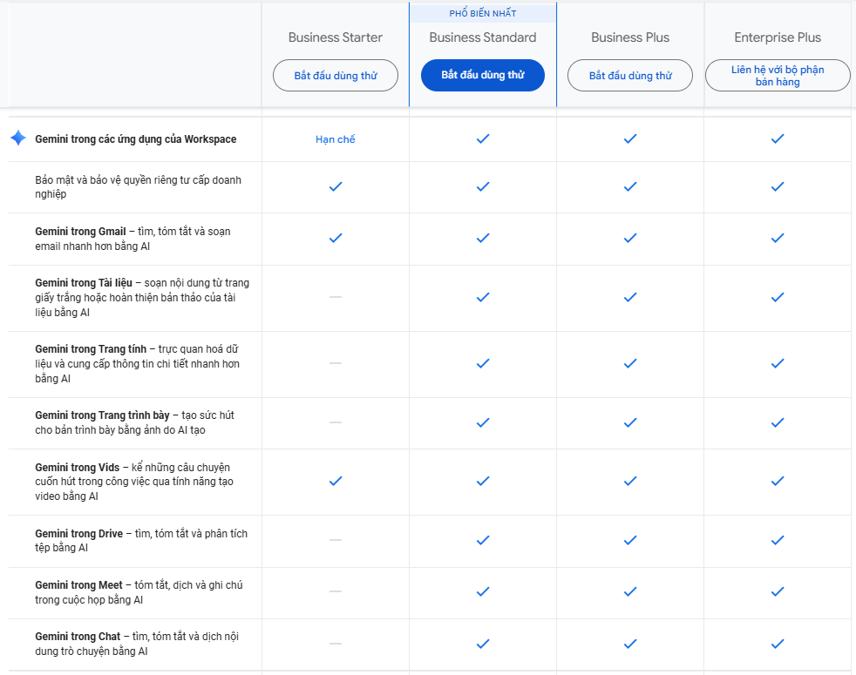The width and height of the screenshot is (856, 675).
Task: Click Bắt đầu dùng thử under Business Standard
Action: point(482,75)
